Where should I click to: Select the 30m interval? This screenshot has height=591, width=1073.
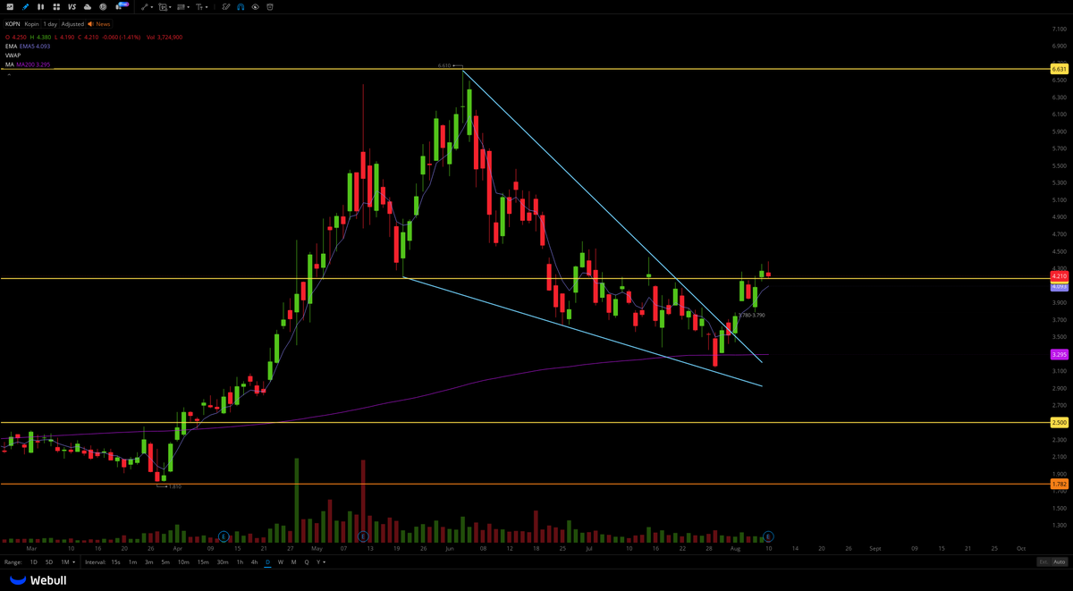point(223,562)
